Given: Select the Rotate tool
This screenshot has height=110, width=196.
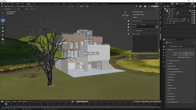Looking at the screenshot, I should click(3, 24).
